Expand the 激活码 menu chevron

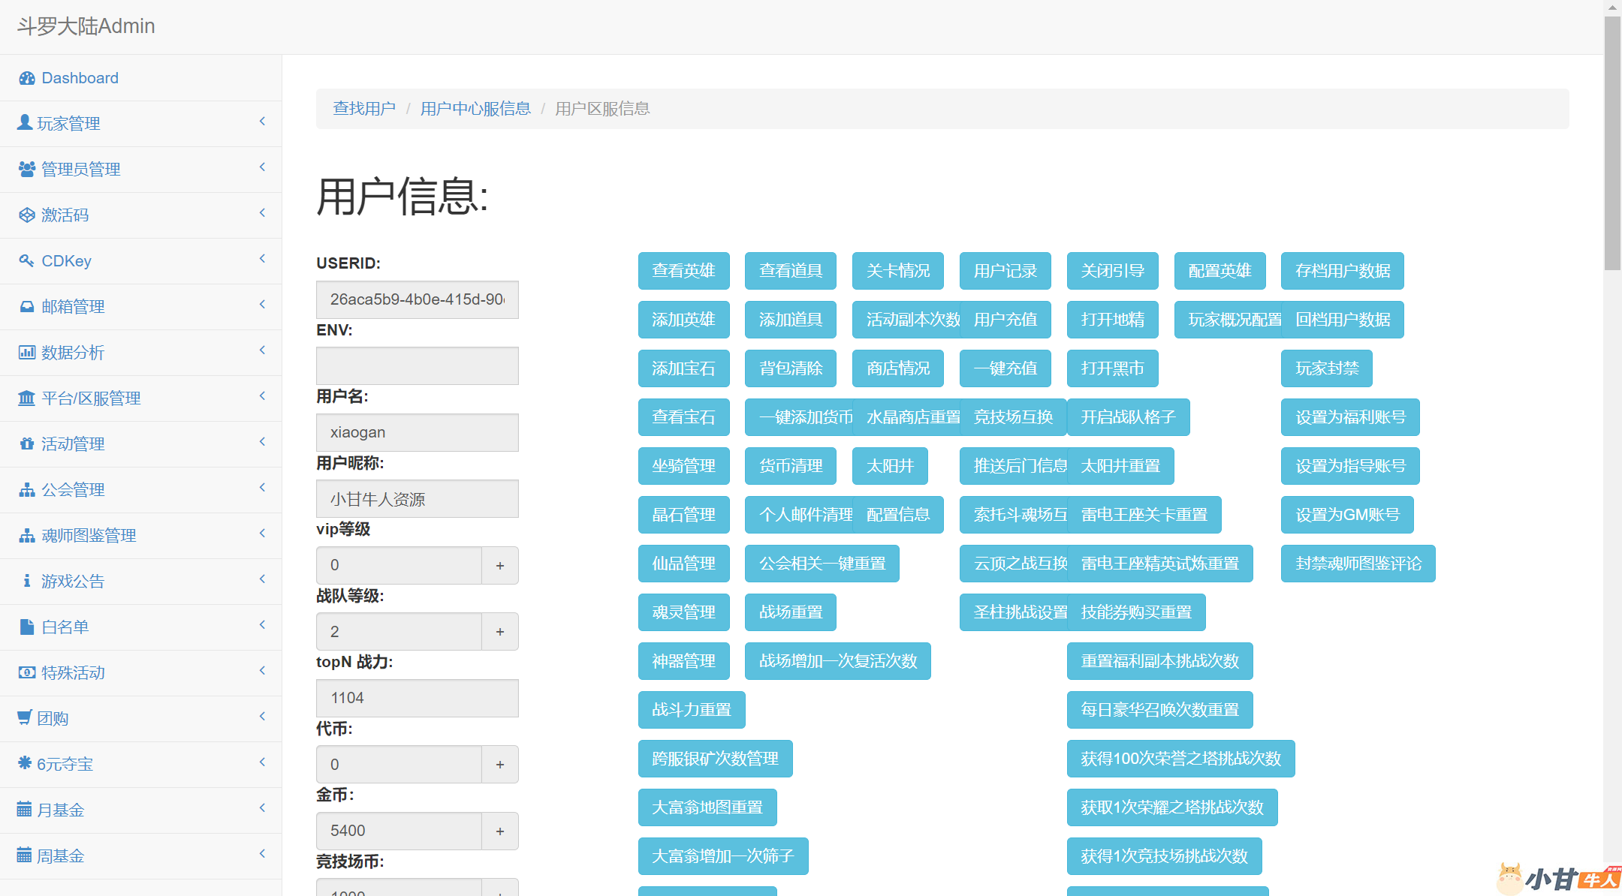point(262,213)
